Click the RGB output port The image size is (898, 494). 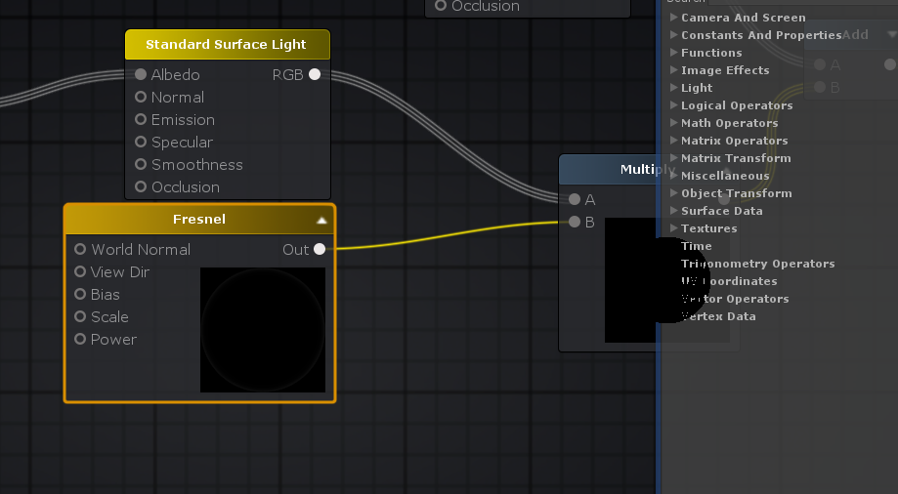click(315, 74)
